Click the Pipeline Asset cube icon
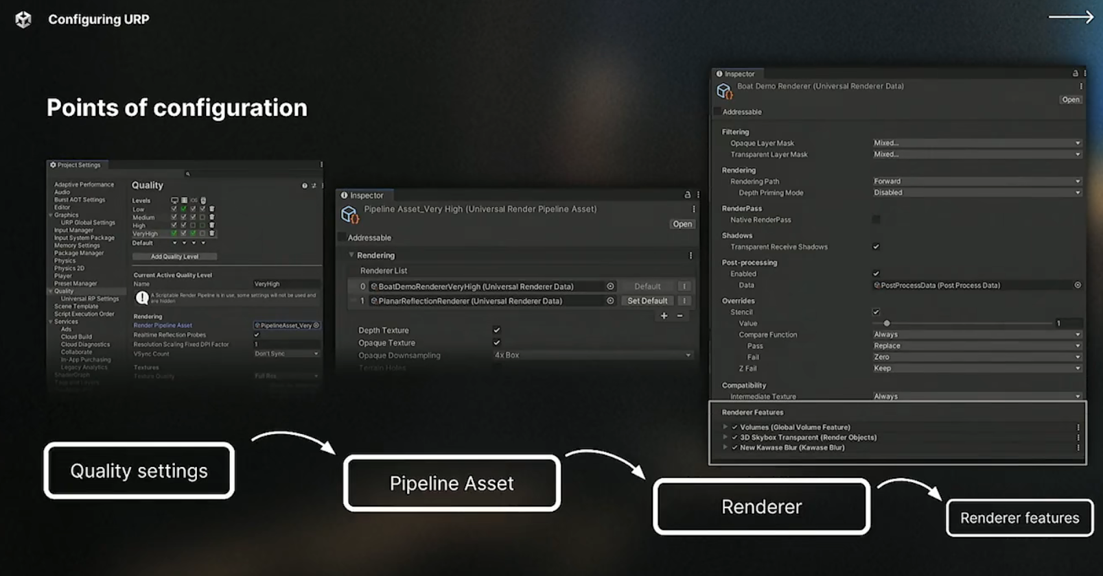1103x576 pixels. [x=349, y=215]
